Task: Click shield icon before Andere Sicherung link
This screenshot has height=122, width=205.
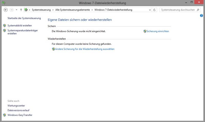Action: click(x=53, y=49)
